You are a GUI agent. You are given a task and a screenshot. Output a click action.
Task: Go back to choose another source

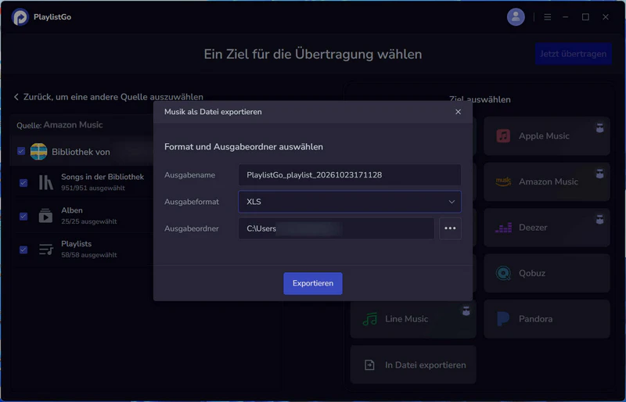tap(109, 97)
